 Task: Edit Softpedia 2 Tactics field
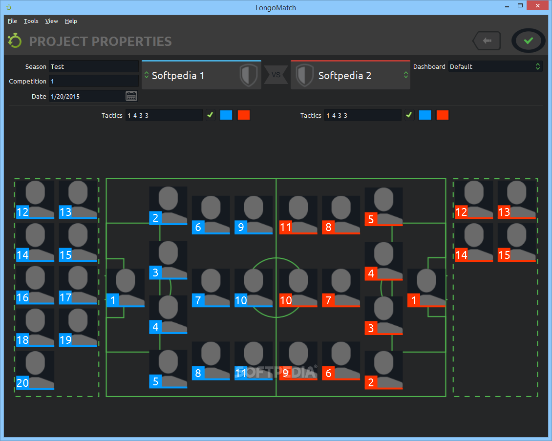click(362, 115)
